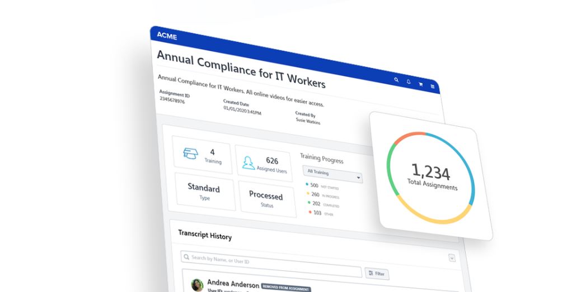Click the Training Progress label
Viewport: 567px width, 292px height.
coord(321,158)
